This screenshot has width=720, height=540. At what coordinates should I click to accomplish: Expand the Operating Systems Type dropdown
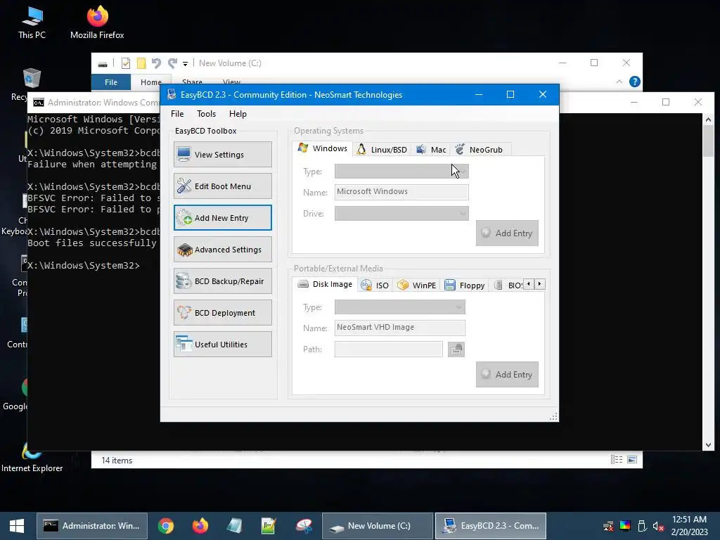click(401, 172)
